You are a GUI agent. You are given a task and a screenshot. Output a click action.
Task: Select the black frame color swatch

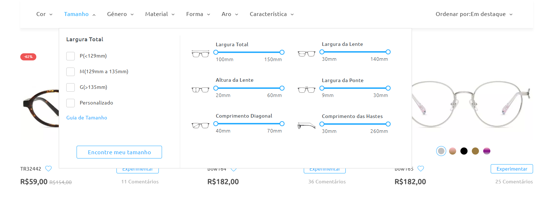(x=464, y=151)
